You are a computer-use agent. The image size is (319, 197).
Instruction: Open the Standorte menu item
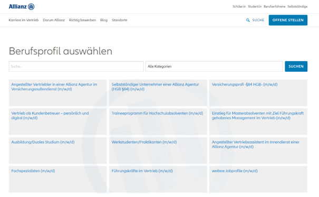point(119,20)
